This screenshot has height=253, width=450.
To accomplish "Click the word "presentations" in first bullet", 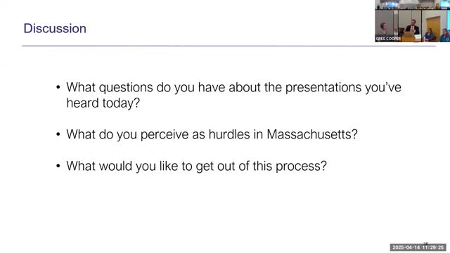I will click(x=323, y=87).
